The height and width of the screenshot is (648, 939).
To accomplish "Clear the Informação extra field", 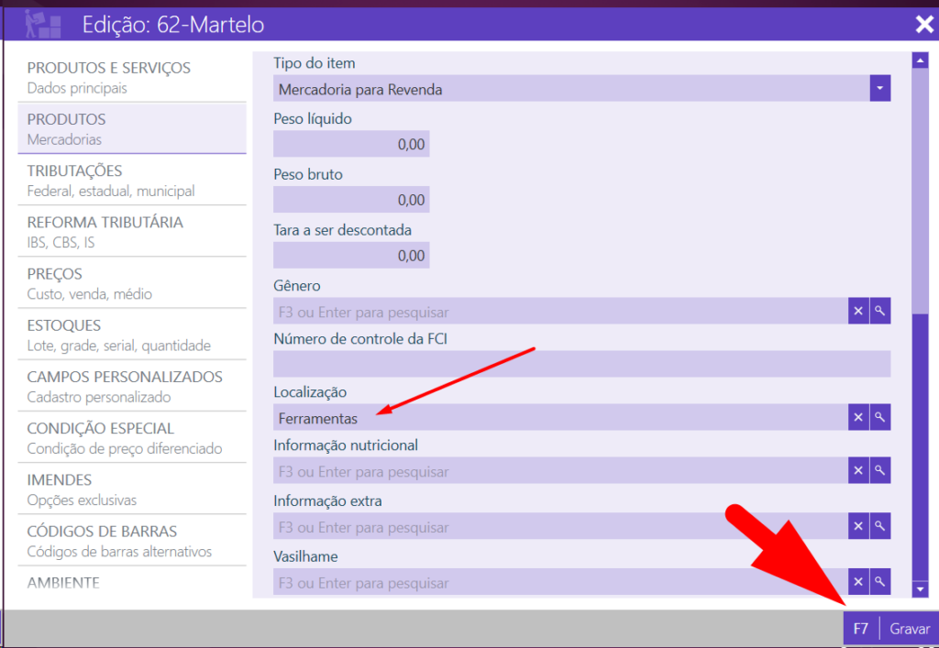I will (x=858, y=526).
